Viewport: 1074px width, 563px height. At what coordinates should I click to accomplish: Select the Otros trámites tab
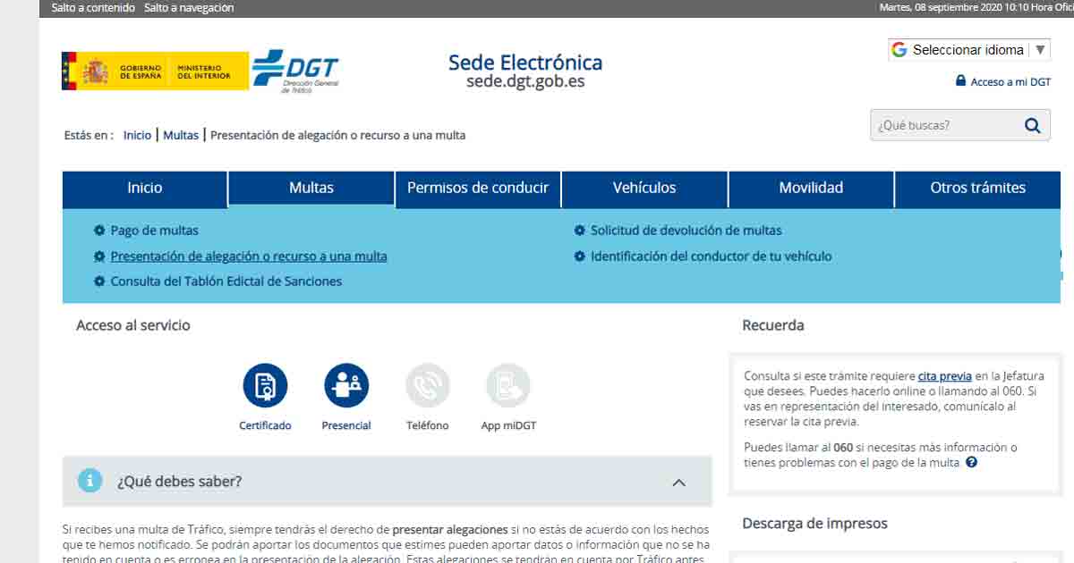[x=977, y=188]
